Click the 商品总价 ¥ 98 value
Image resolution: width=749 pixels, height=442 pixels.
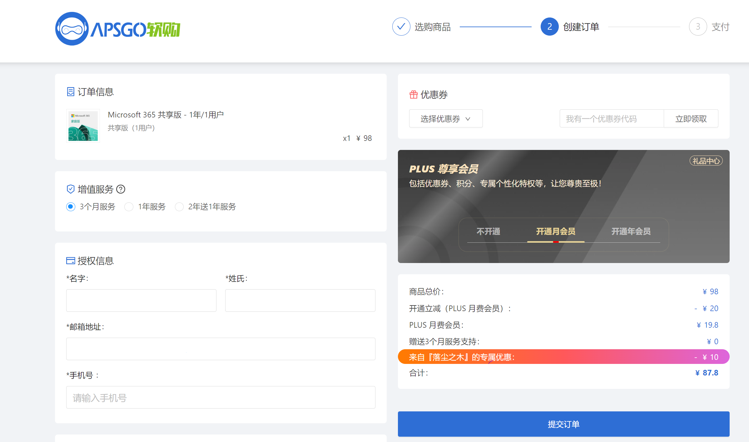coord(710,291)
